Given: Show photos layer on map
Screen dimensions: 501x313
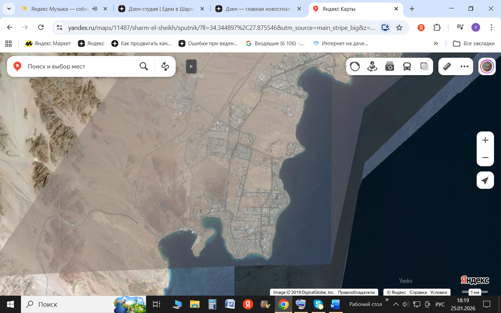Looking at the screenshot, I should point(390,66).
